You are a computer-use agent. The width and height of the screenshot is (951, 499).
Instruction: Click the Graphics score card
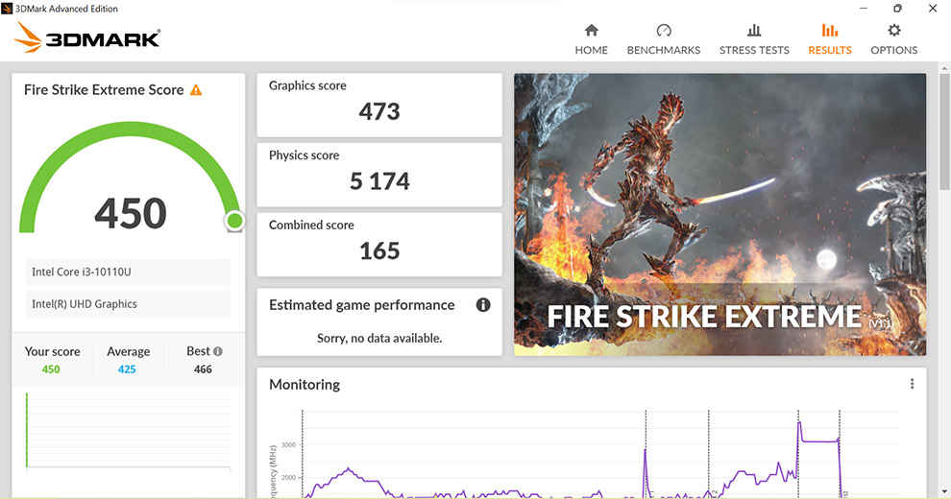coord(379,105)
